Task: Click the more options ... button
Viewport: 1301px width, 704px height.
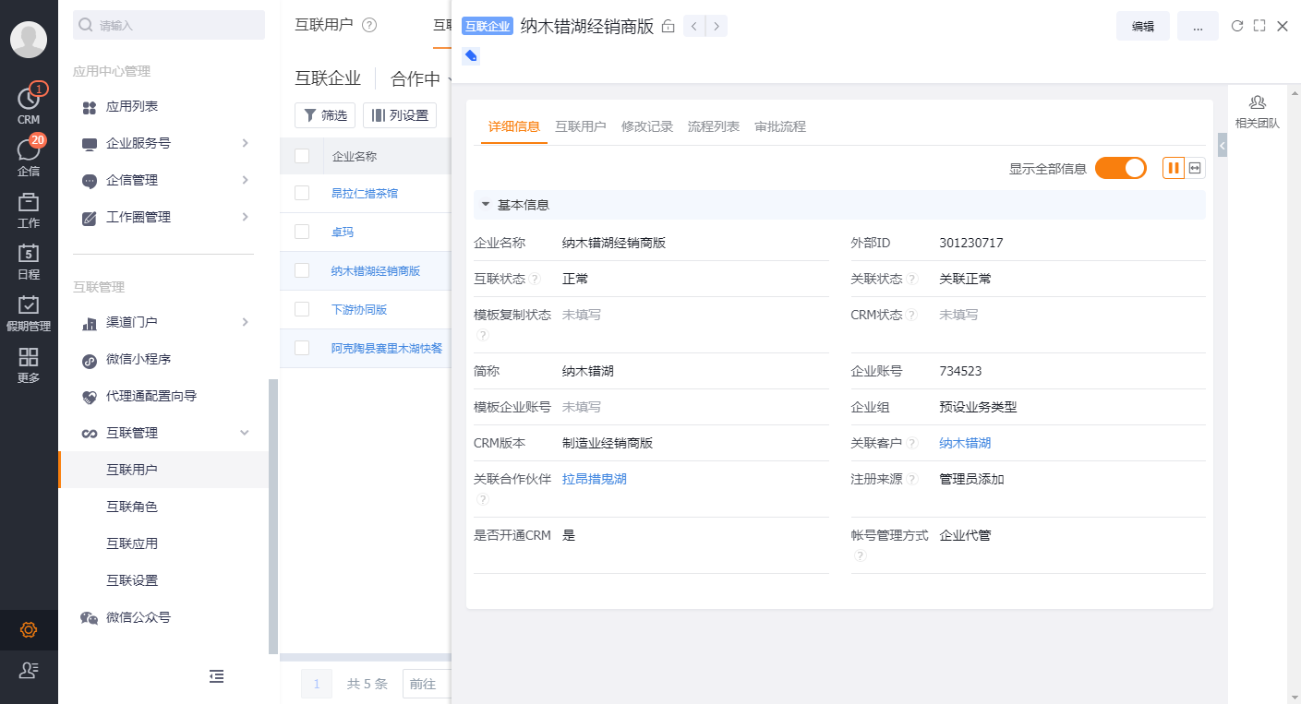Action: [x=1198, y=26]
